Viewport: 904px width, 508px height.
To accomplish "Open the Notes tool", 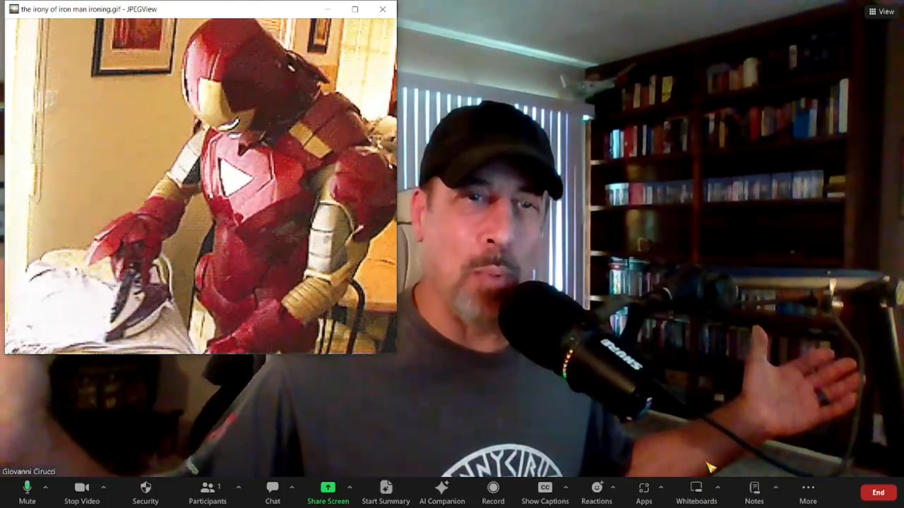I will click(x=754, y=492).
